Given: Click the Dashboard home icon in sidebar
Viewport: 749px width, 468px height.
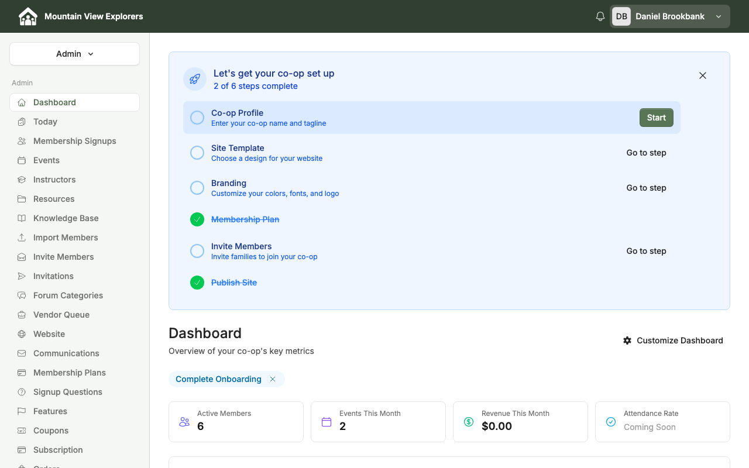Looking at the screenshot, I should [22, 102].
